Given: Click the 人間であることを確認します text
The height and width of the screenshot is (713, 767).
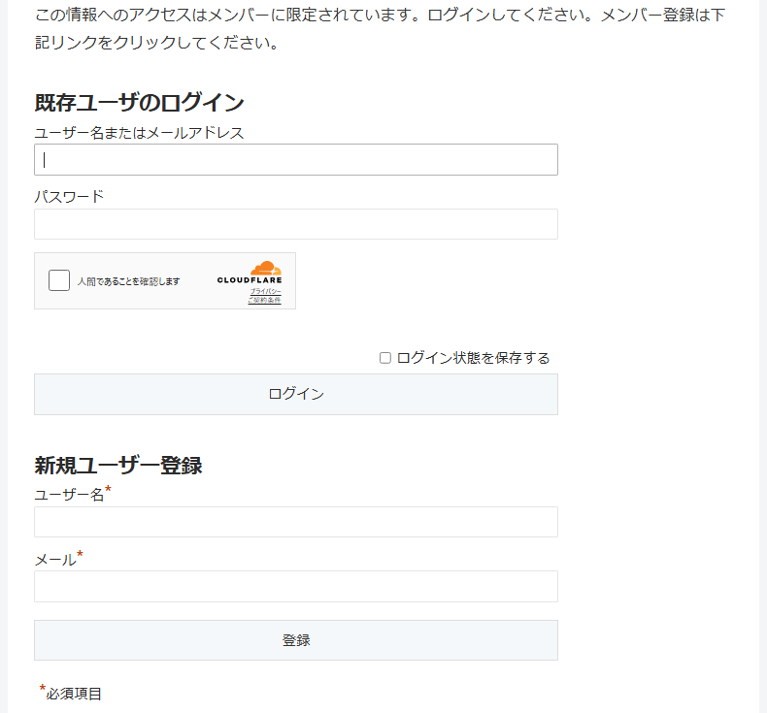Looking at the screenshot, I should 129,281.
